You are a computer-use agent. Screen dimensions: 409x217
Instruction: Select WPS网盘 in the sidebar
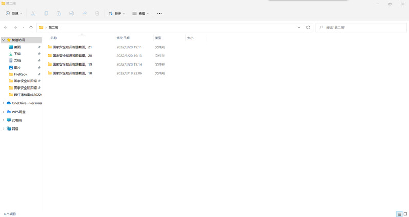18,112
